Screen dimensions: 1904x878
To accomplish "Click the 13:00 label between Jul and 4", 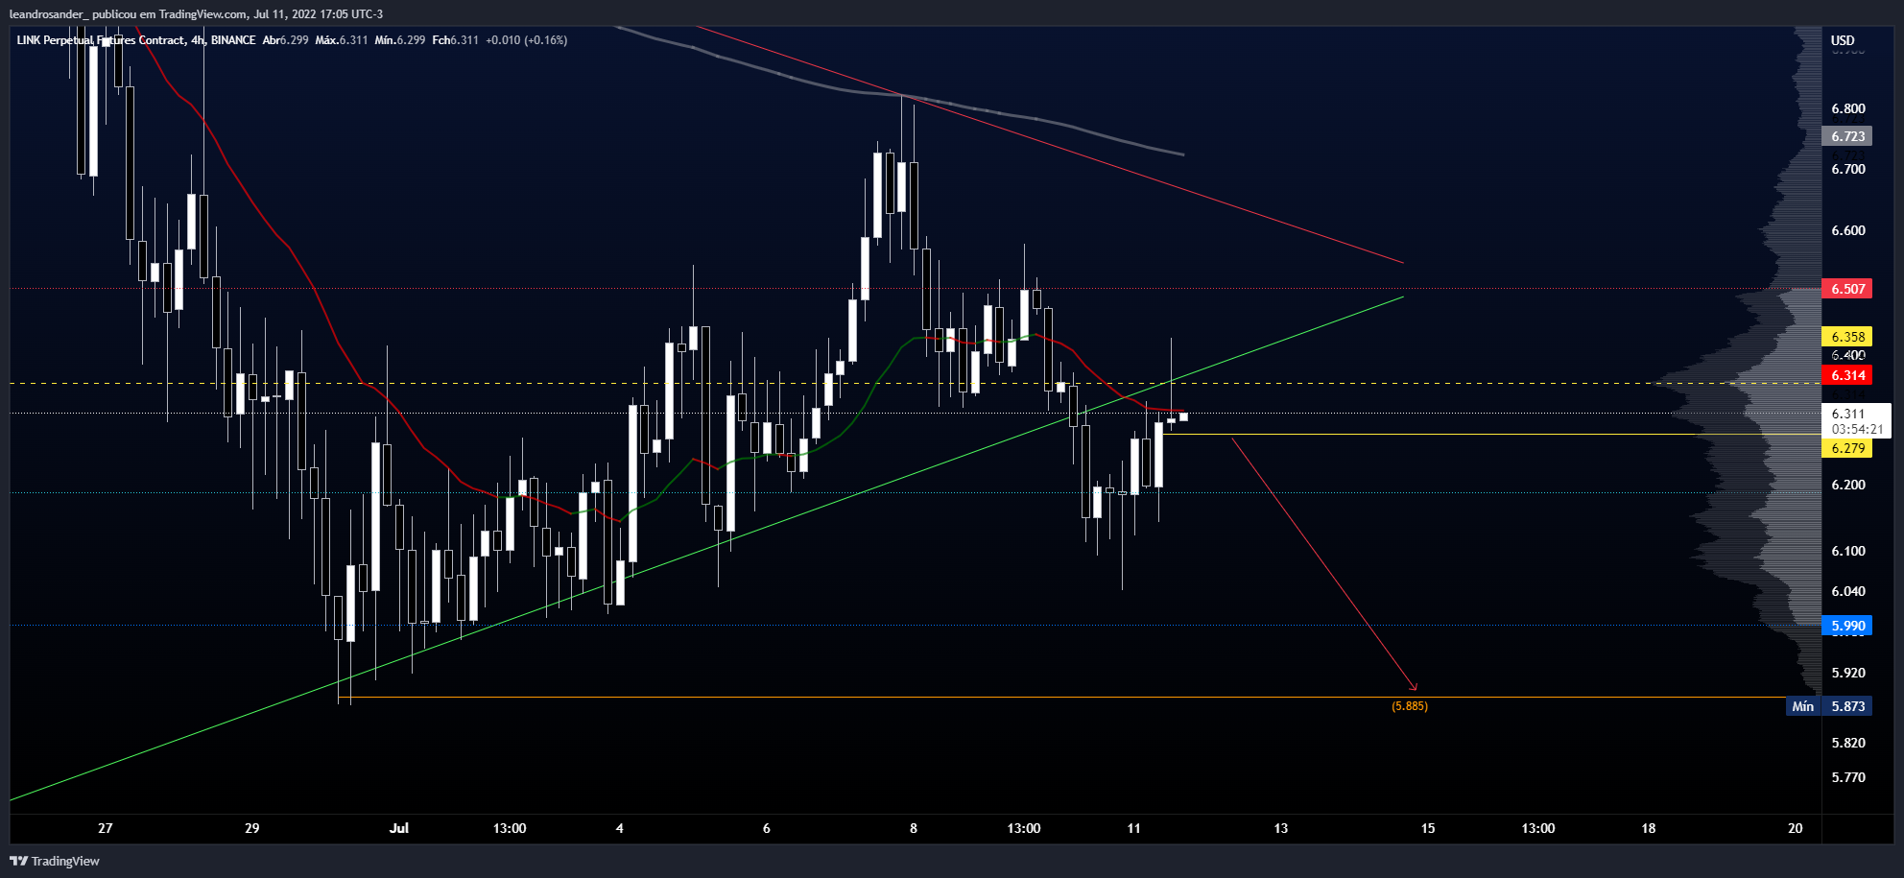I will [x=510, y=828].
